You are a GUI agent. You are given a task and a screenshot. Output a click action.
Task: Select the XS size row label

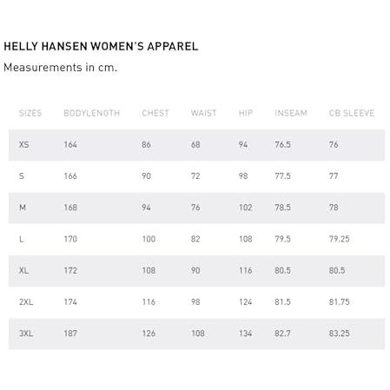(24, 144)
